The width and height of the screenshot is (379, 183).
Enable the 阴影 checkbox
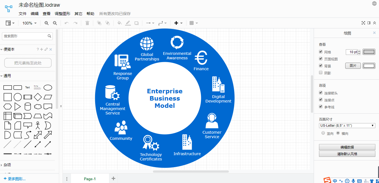(321, 73)
